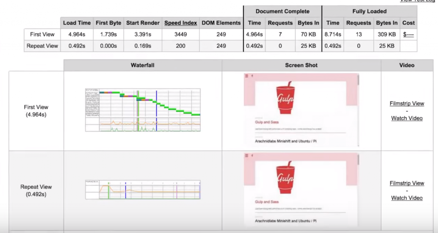Screen dimensions: 438x233
Task: Open Repeat View Filmstrip View link
Action: [x=407, y=183]
